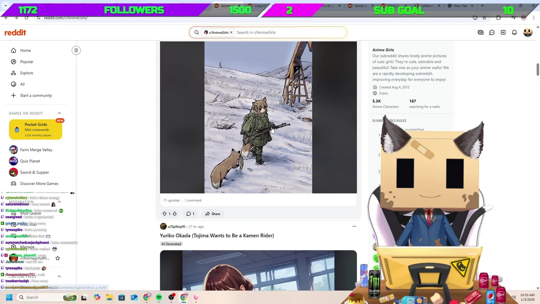Go back in the browser
The height and width of the screenshot is (304, 540).
pyautogui.click(x=6, y=18)
